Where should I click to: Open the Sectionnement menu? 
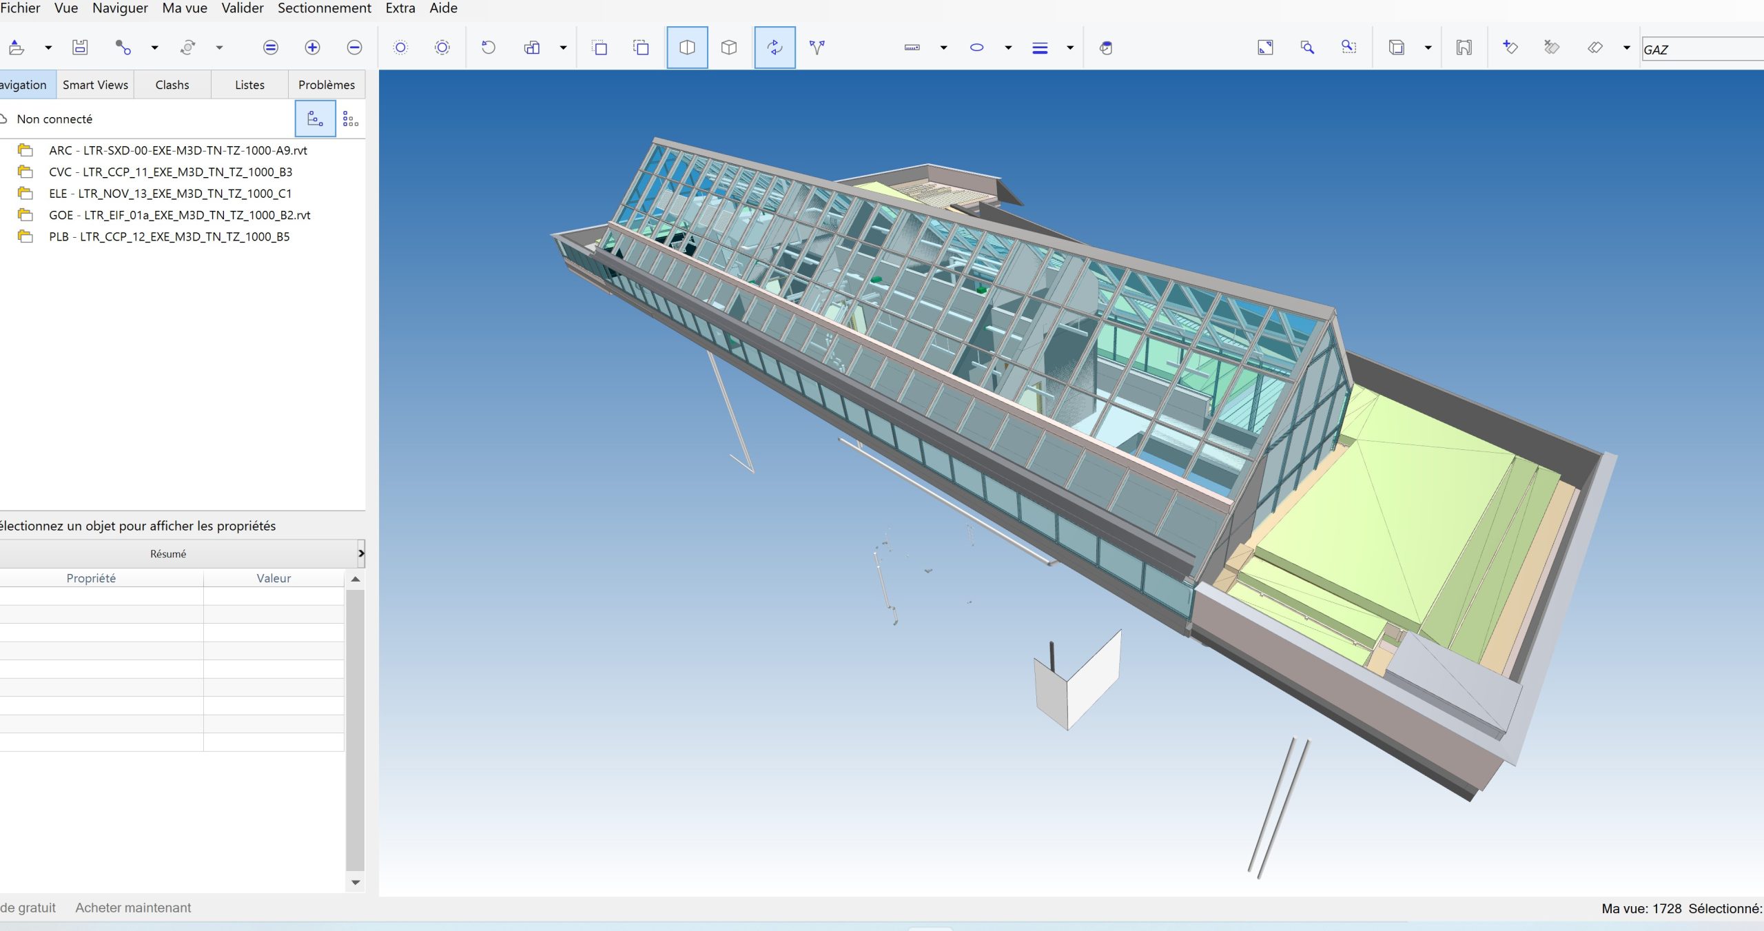tap(324, 8)
